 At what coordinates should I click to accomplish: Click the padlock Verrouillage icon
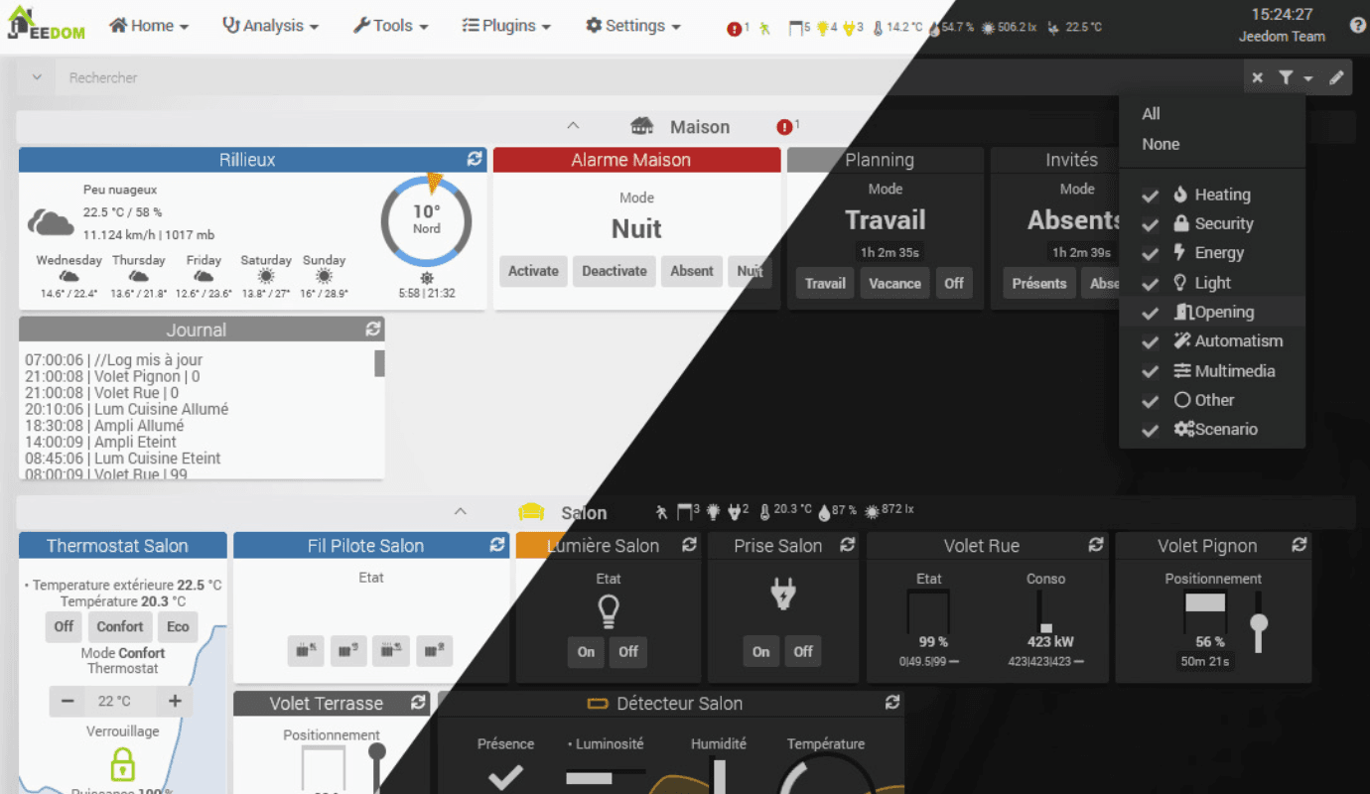click(122, 763)
